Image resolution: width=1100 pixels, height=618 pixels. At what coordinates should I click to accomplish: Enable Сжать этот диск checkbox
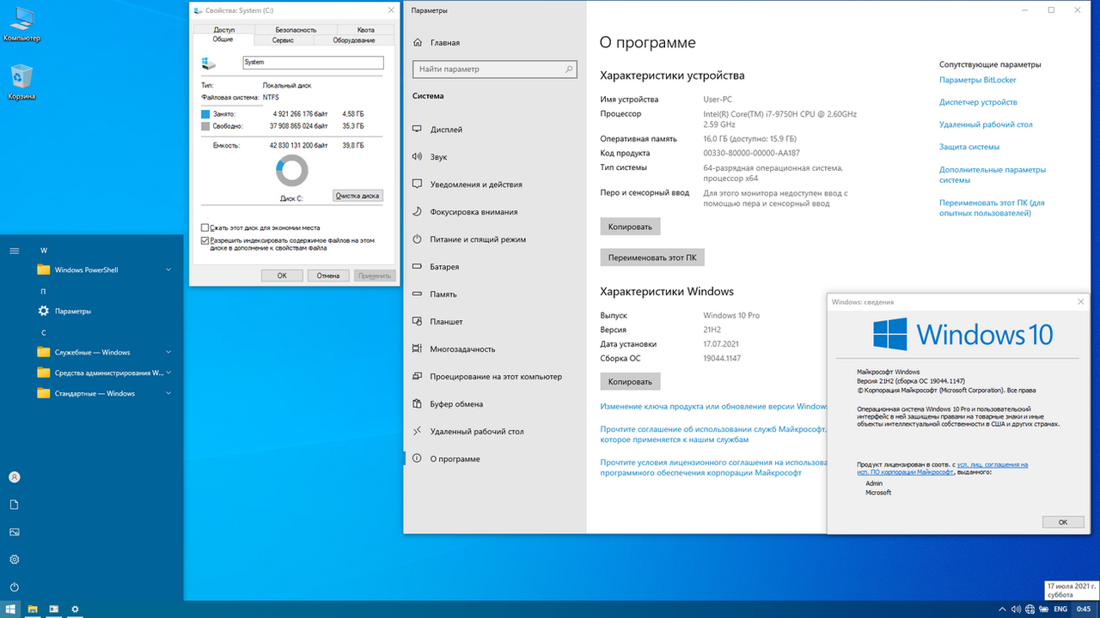205,227
